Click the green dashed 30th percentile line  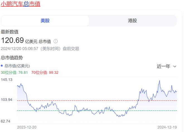click(84, 110)
